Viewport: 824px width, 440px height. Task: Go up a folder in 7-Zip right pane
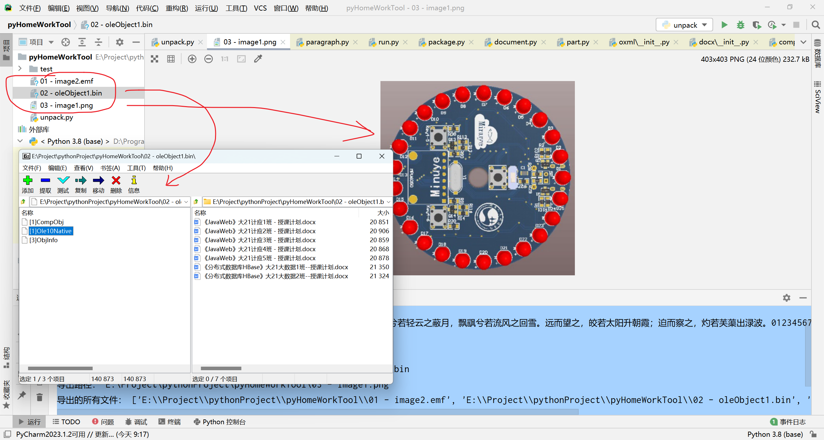tap(196, 202)
